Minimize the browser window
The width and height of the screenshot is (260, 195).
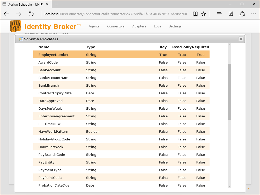click(x=230, y=4)
